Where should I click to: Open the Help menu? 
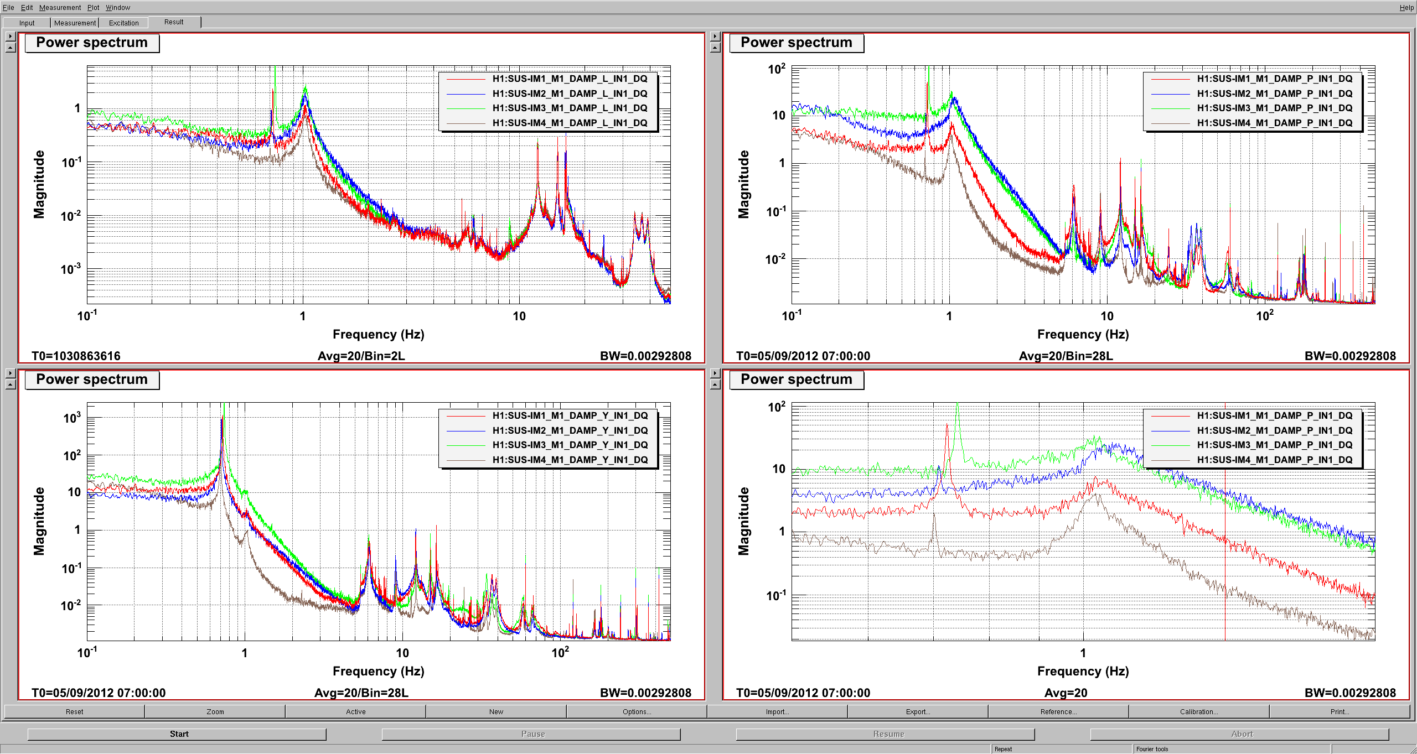click(x=1406, y=7)
